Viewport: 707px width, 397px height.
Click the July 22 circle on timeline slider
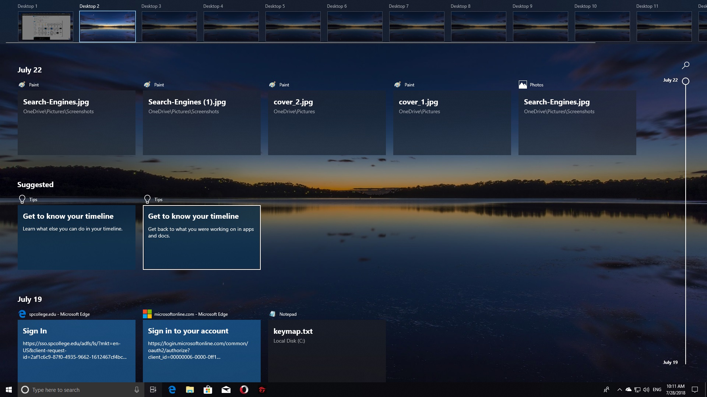(x=686, y=81)
